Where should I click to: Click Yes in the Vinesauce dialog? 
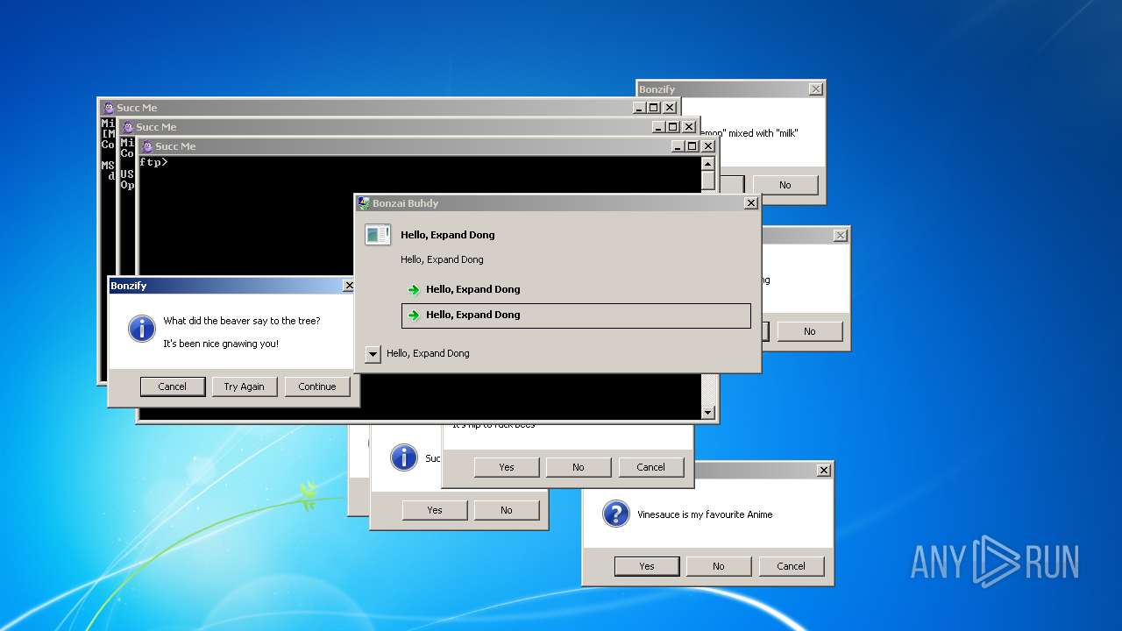point(647,566)
